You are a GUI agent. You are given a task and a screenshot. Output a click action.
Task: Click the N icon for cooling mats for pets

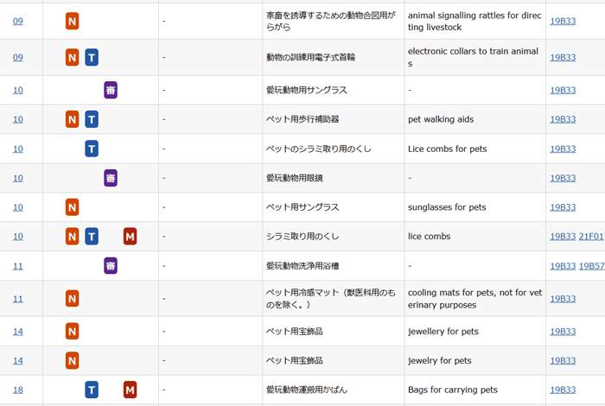tap(73, 299)
